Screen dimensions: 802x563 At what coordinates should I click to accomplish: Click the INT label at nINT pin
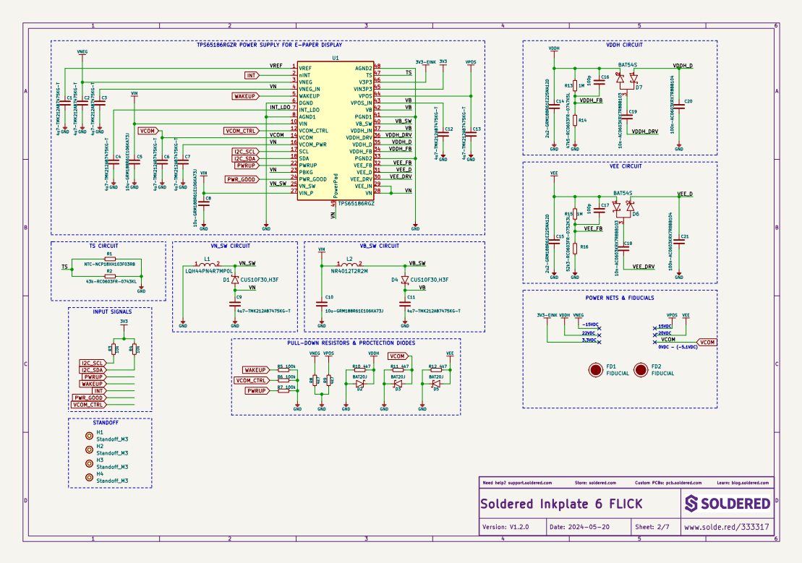(251, 75)
